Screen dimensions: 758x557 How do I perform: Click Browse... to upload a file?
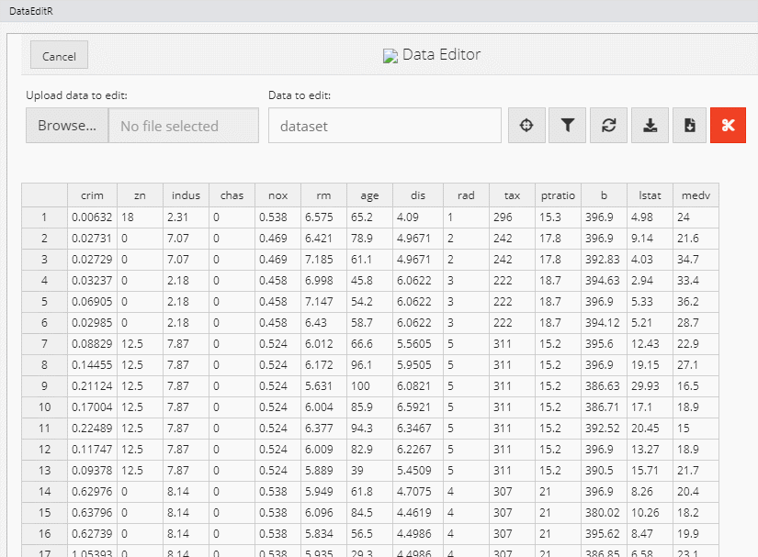67,126
